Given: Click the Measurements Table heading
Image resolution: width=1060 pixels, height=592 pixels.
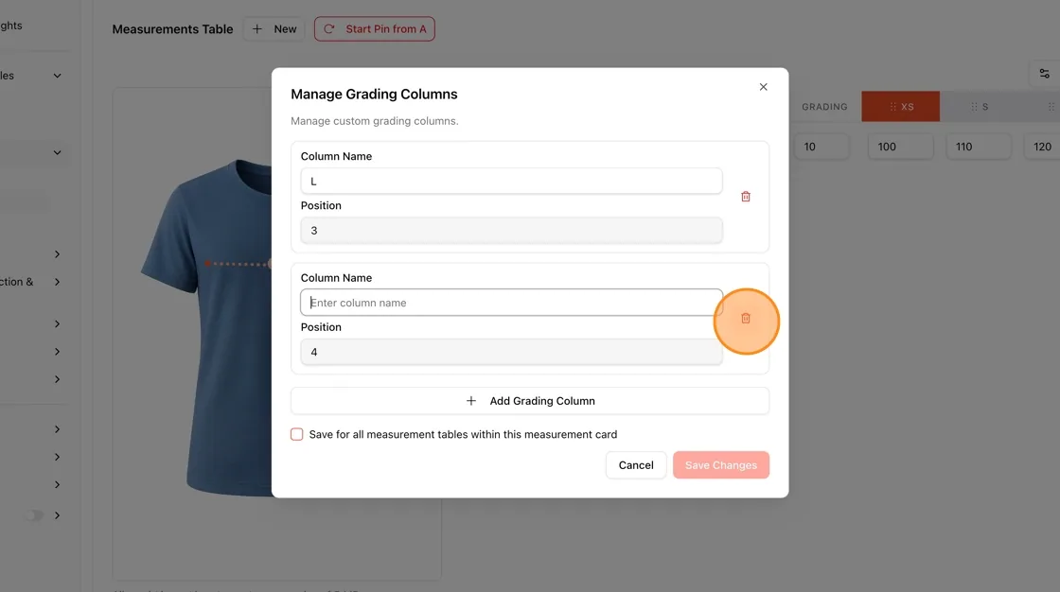Looking at the screenshot, I should point(172,29).
